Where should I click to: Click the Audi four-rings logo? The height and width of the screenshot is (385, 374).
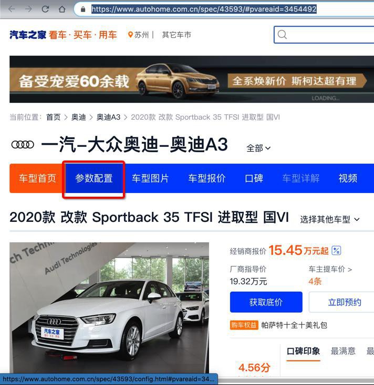pyautogui.click(x=23, y=145)
